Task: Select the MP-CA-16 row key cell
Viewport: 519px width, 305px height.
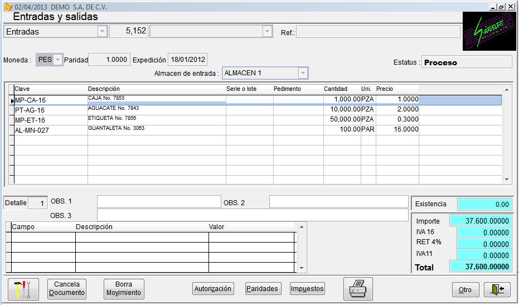Action: [51, 100]
